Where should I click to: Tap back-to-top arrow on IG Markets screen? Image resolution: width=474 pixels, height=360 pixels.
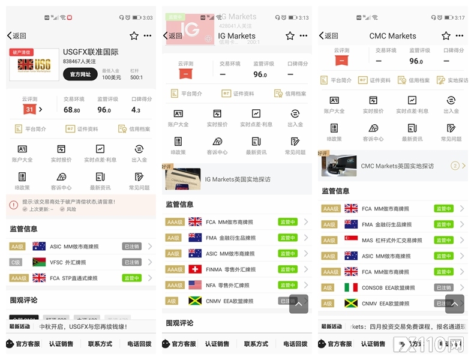click(x=299, y=304)
